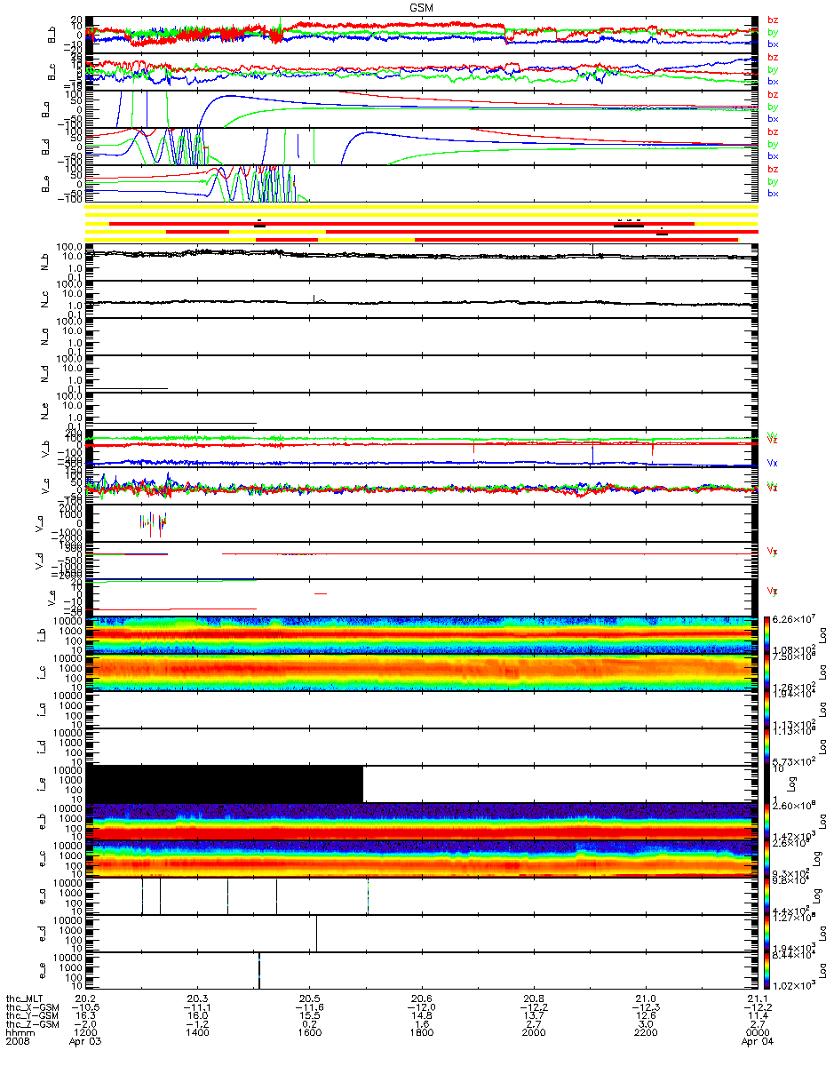Click the 'e_c' electron spectrogram label

[42, 858]
